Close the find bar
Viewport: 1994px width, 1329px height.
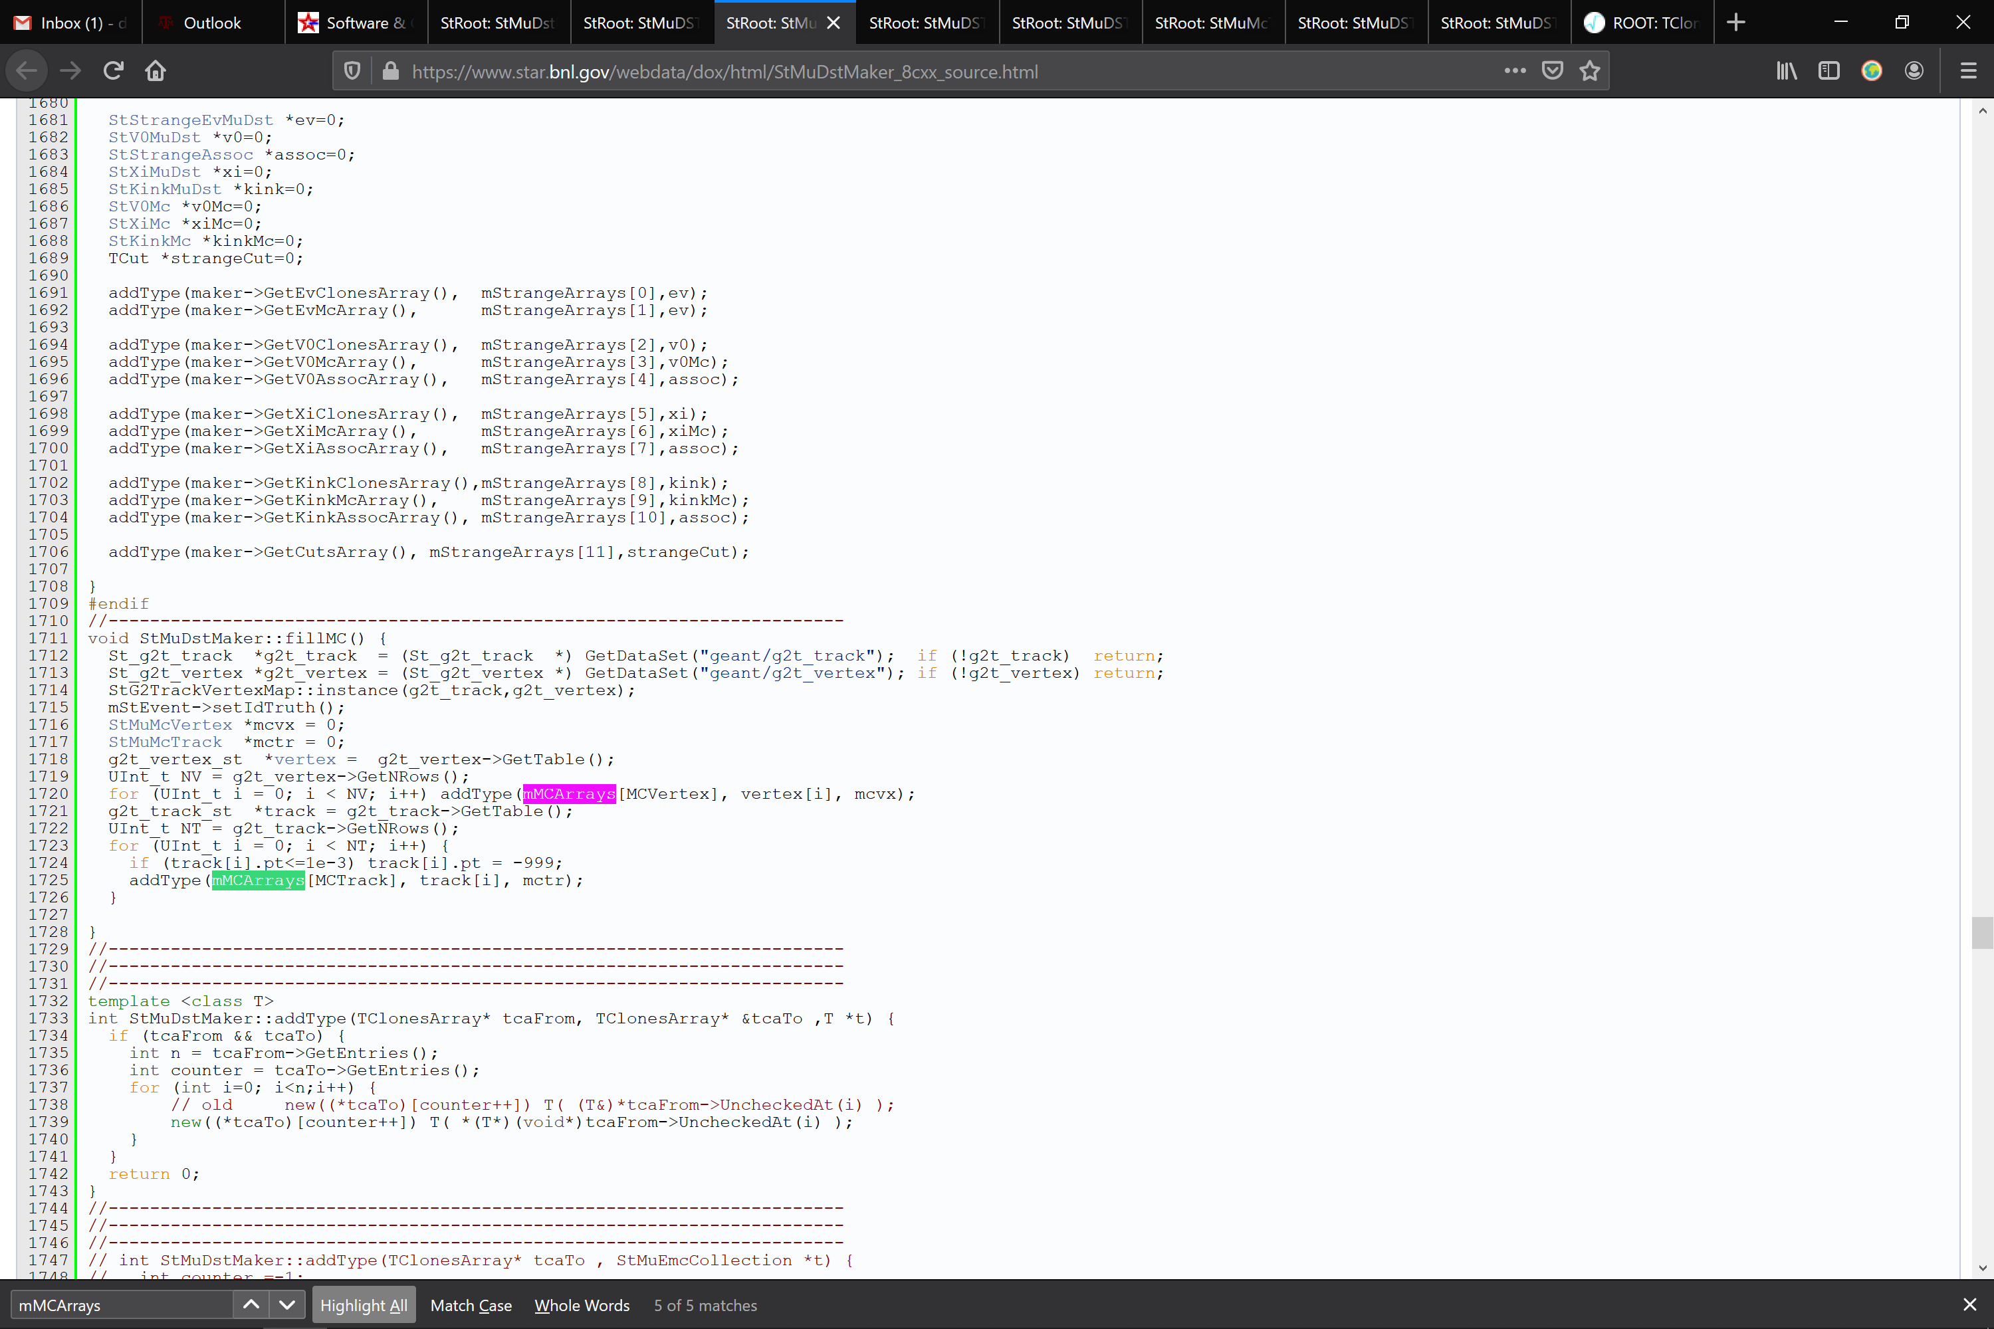tap(1969, 1304)
